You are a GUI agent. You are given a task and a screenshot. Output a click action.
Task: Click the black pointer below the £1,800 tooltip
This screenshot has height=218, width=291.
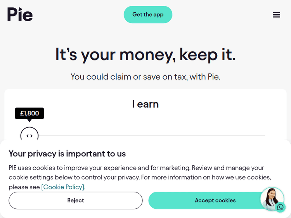[x=29, y=120]
